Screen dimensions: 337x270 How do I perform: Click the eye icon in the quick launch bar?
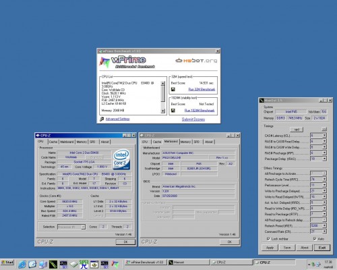[x=94, y=265]
